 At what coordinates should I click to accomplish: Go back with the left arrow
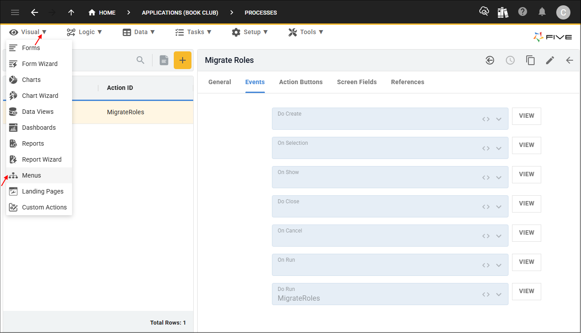(x=34, y=12)
